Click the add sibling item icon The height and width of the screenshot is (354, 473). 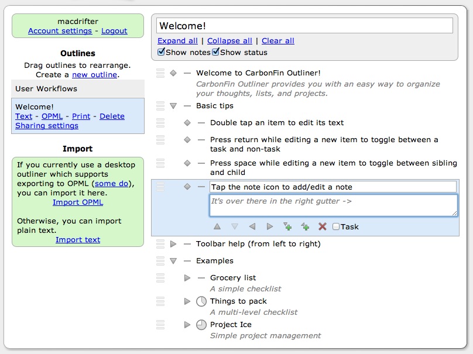pyautogui.click(x=305, y=226)
